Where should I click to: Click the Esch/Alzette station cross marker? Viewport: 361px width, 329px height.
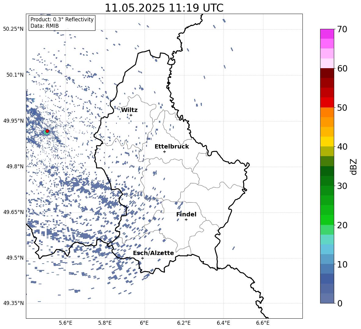[x=142, y=258]
